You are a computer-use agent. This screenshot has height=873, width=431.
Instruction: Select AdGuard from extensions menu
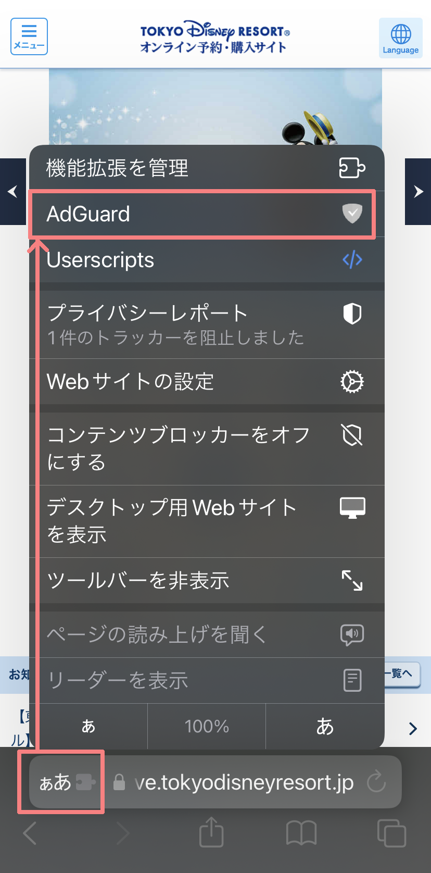click(x=201, y=214)
